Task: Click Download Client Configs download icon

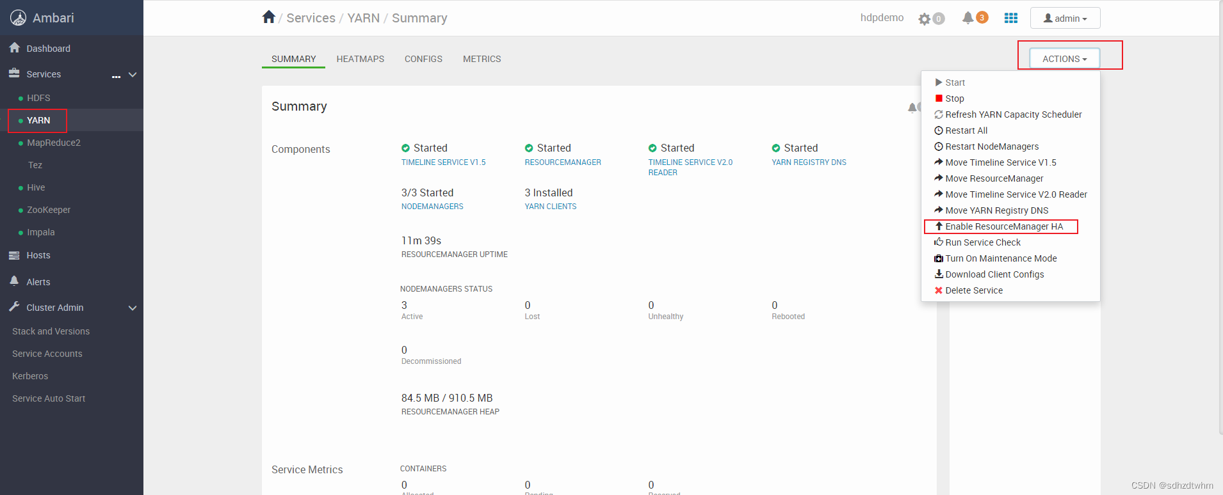Action: tap(939, 274)
